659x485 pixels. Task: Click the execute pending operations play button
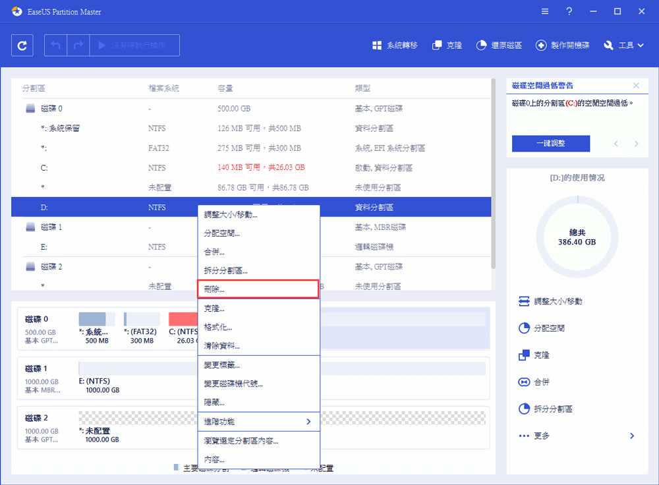134,45
